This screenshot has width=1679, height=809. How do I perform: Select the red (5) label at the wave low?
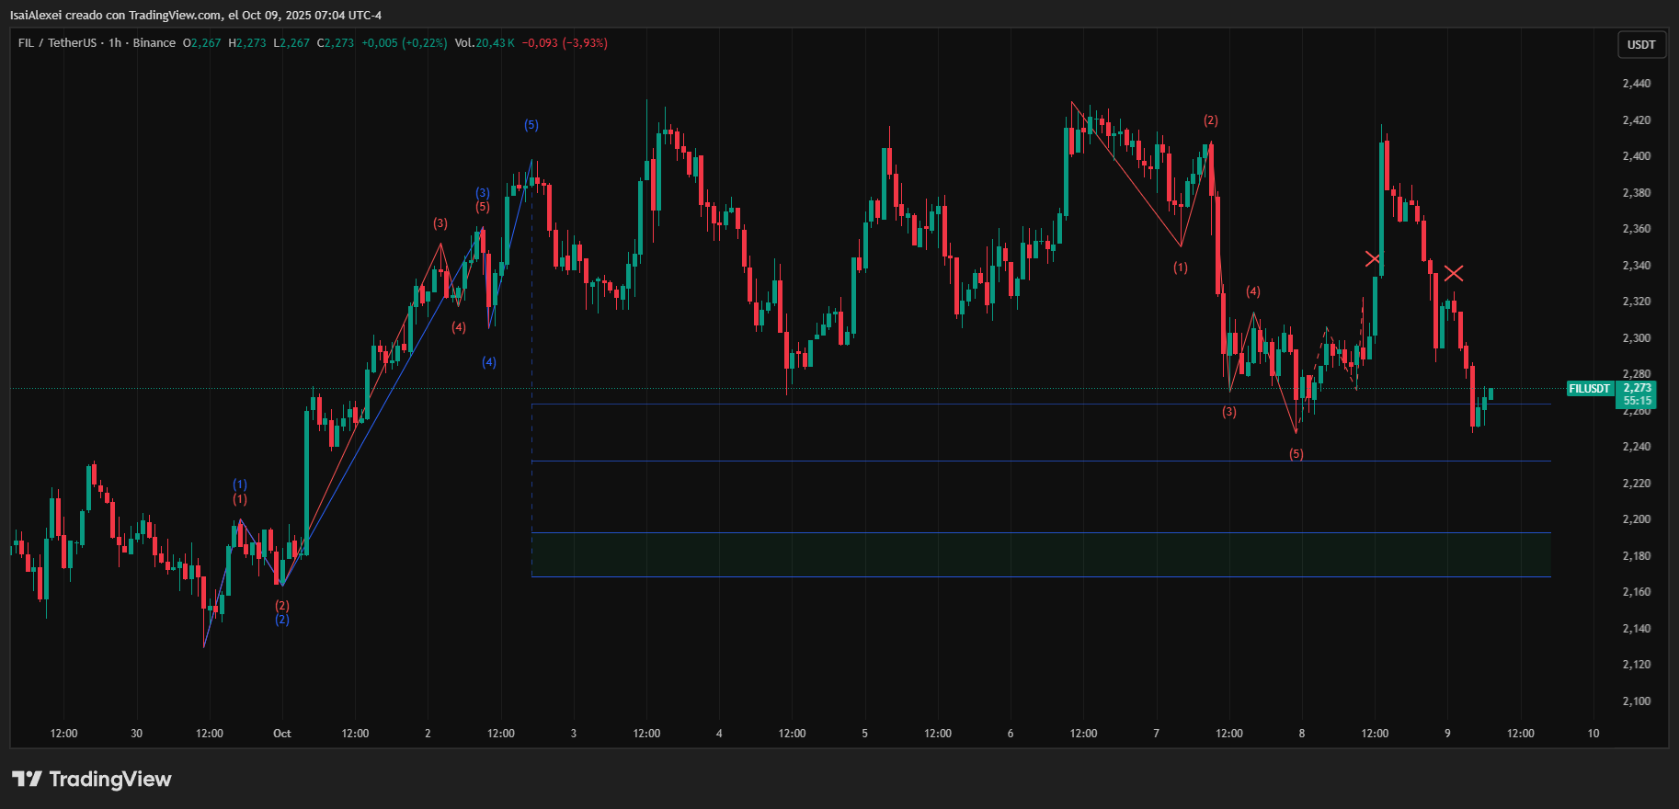click(1296, 454)
